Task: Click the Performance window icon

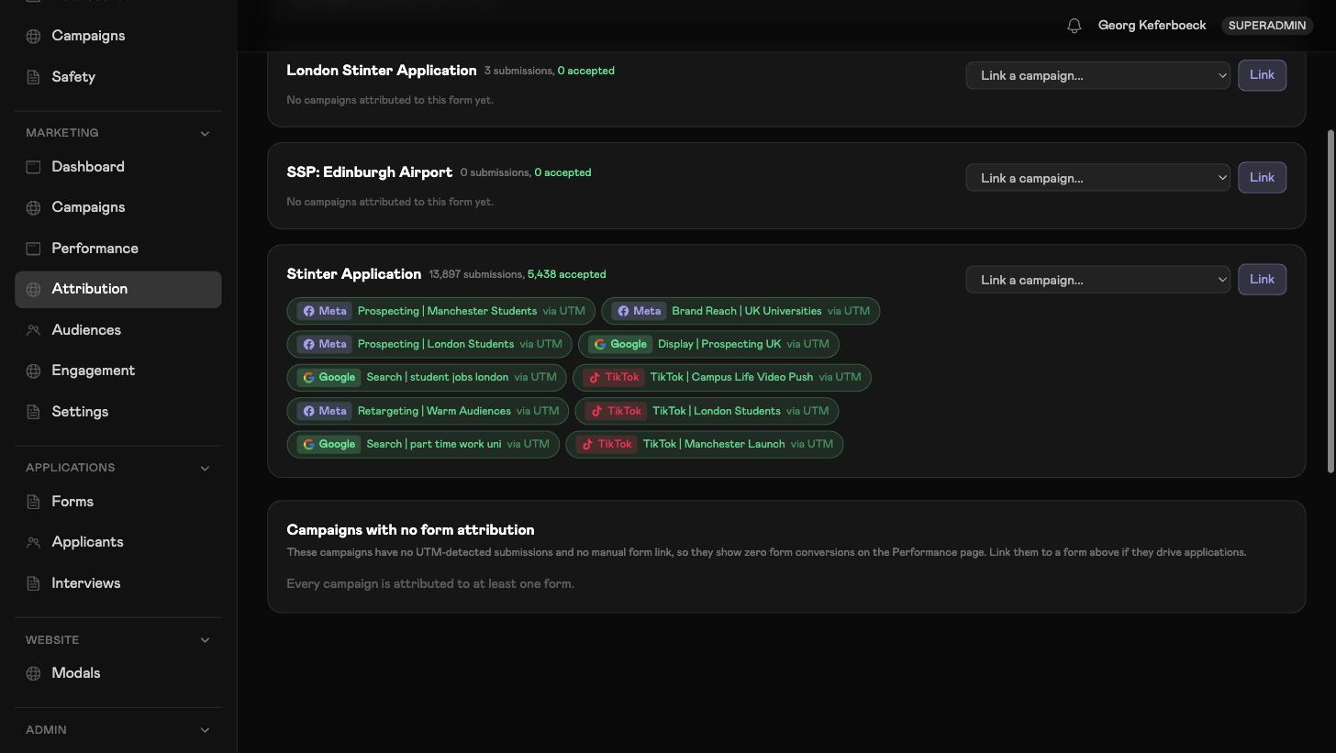Action: click(x=33, y=249)
